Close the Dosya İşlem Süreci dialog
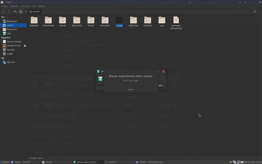The image size is (262, 164). pyautogui.click(x=164, y=72)
